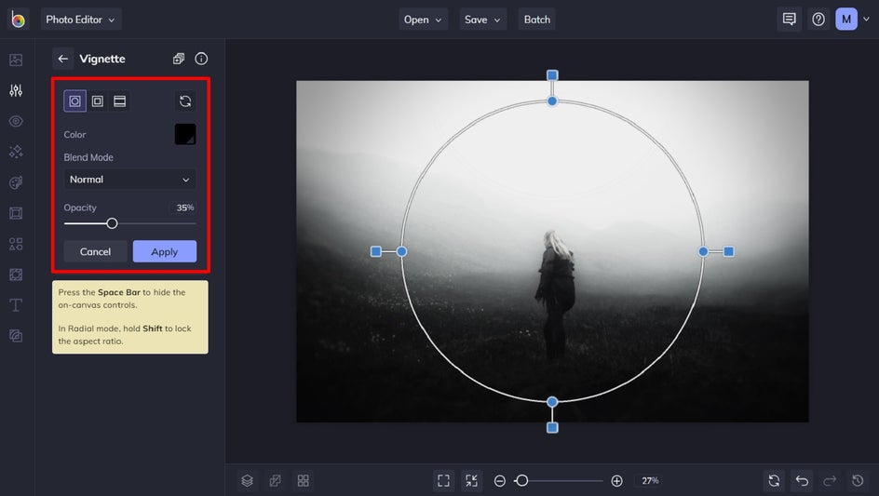Go back from the Vignette panel
Image resolution: width=879 pixels, height=496 pixels.
coord(62,59)
